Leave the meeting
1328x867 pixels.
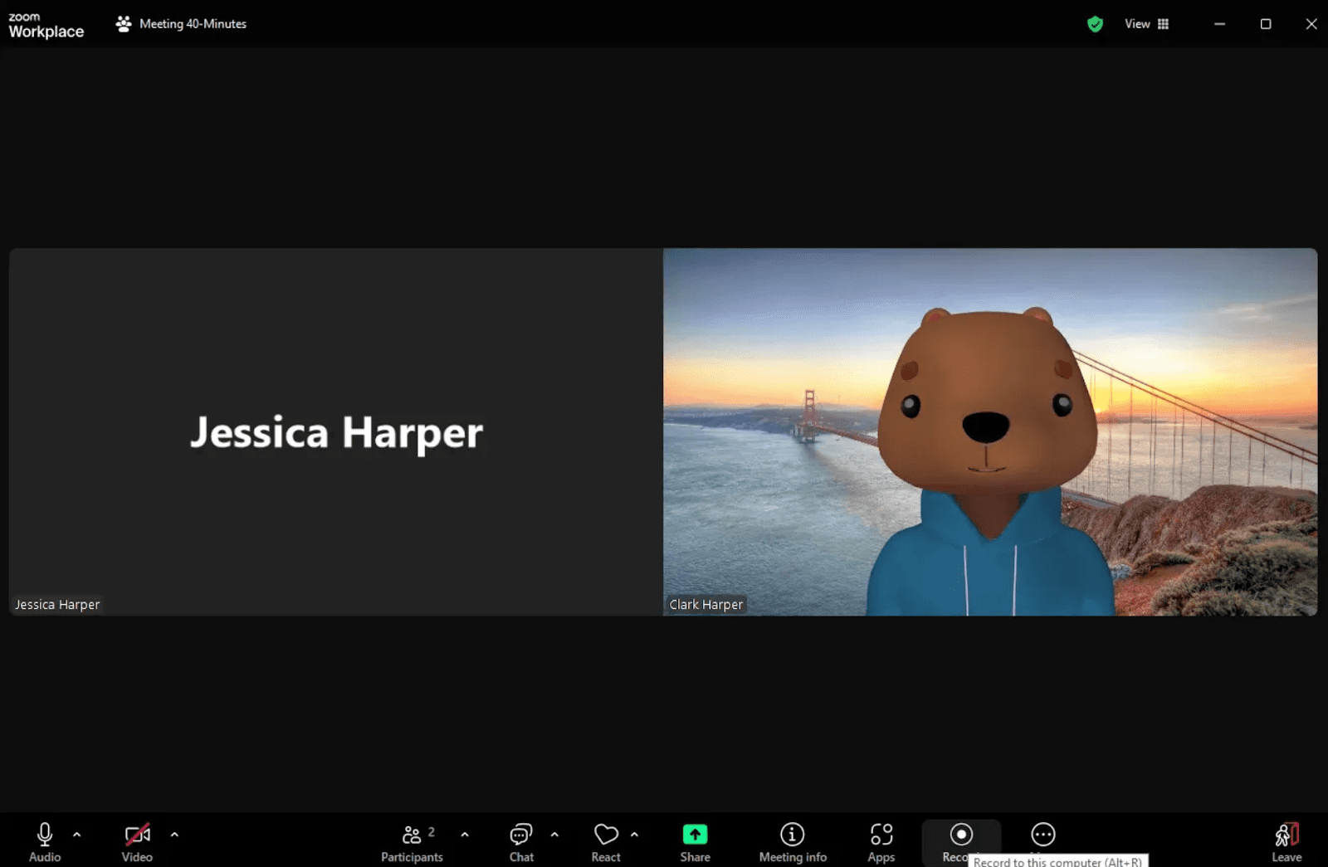1286,842
